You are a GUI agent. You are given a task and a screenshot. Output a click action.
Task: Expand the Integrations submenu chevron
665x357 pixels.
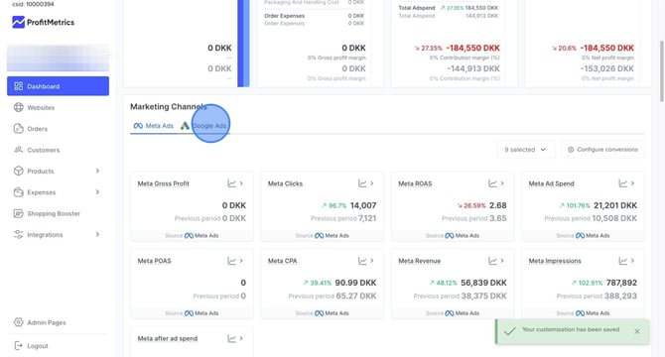point(97,234)
